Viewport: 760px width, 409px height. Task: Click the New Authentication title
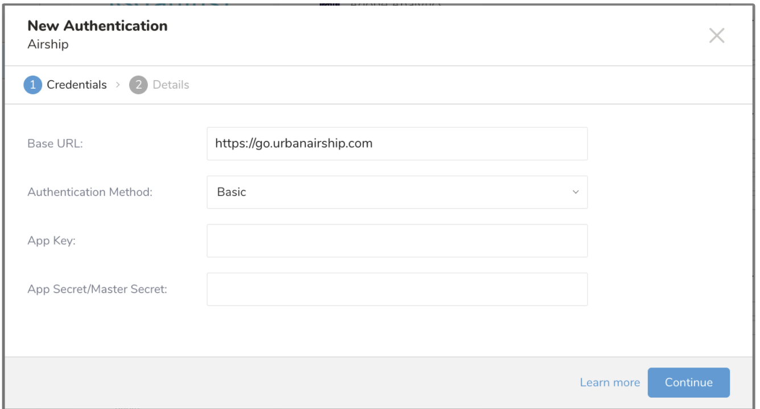point(97,26)
